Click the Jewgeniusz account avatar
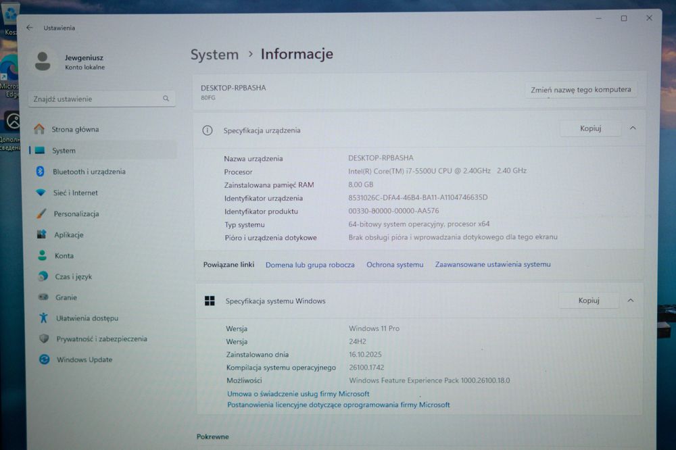 coord(43,61)
